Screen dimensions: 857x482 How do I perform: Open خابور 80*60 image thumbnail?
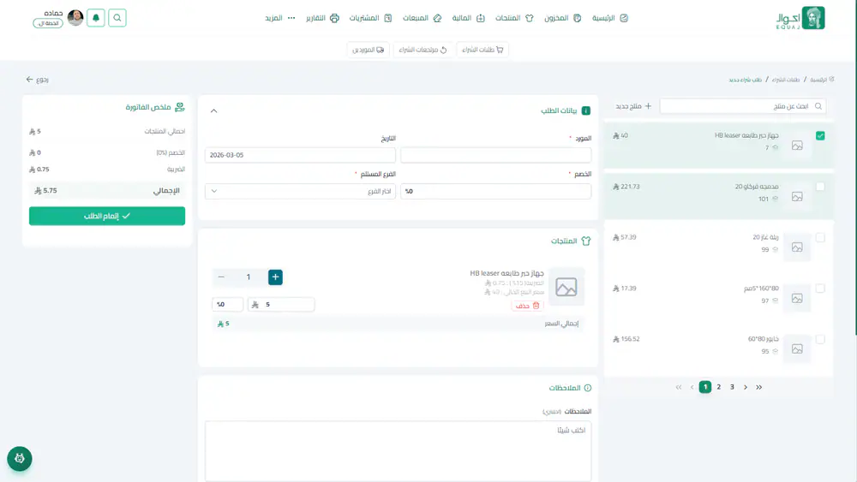[797, 348]
